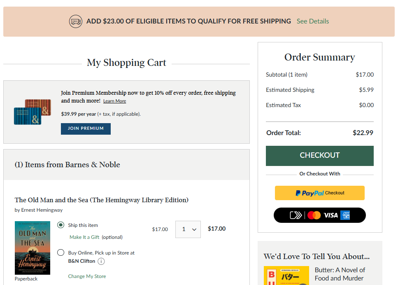The image size is (398, 285).
Task: Click the Change My Store link
Action: point(87,276)
